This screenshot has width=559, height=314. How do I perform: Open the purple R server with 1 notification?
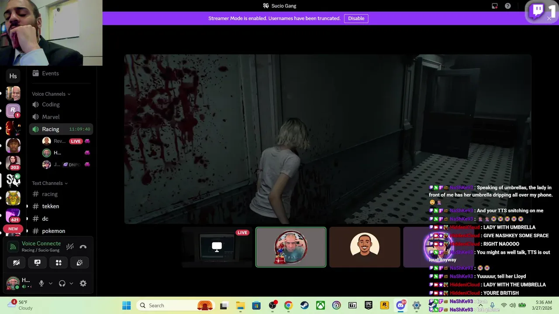coord(13,111)
